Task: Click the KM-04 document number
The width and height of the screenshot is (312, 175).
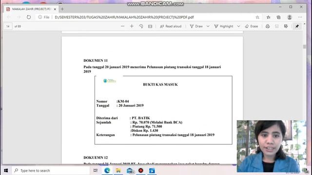Action: pos(123,101)
